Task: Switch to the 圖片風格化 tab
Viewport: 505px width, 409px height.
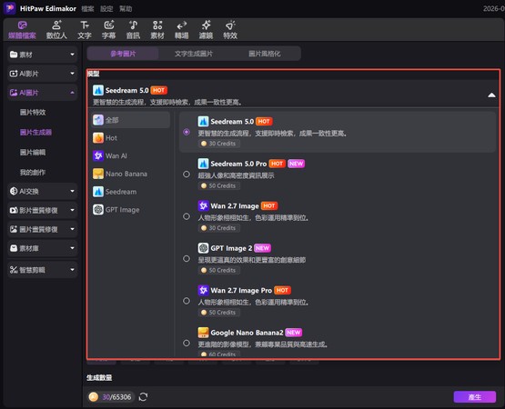Action: [x=265, y=54]
